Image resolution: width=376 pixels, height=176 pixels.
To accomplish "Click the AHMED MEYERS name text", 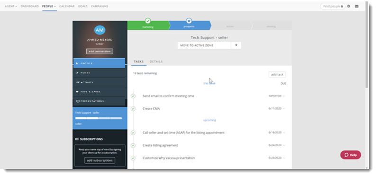I will (100, 40).
